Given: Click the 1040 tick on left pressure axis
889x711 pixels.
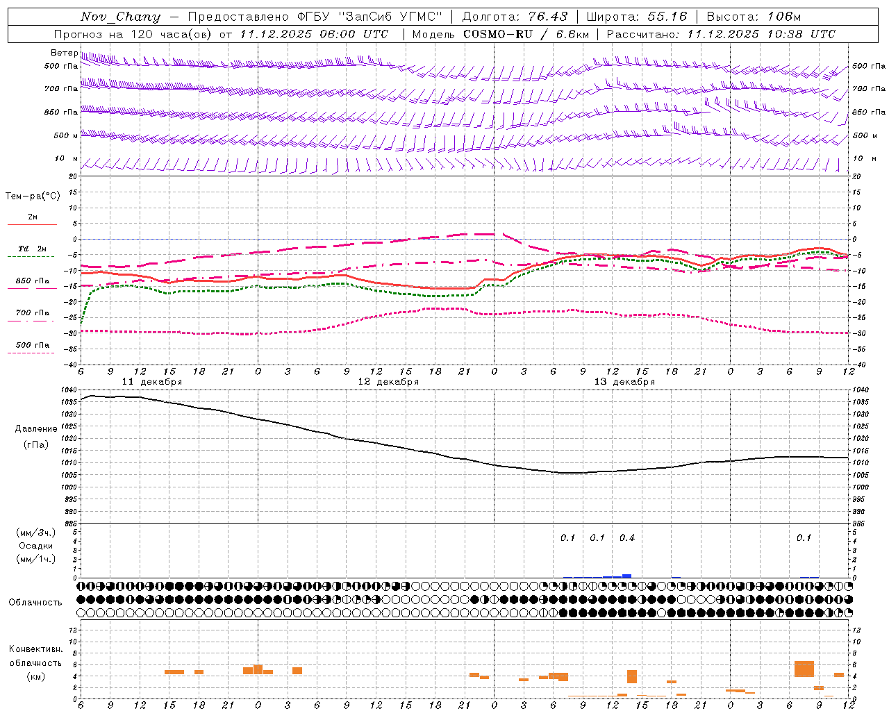Looking at the screenshot, I should 69,390.
